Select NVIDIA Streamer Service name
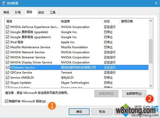Screen dimensions: 160x118 click(28, 57)
